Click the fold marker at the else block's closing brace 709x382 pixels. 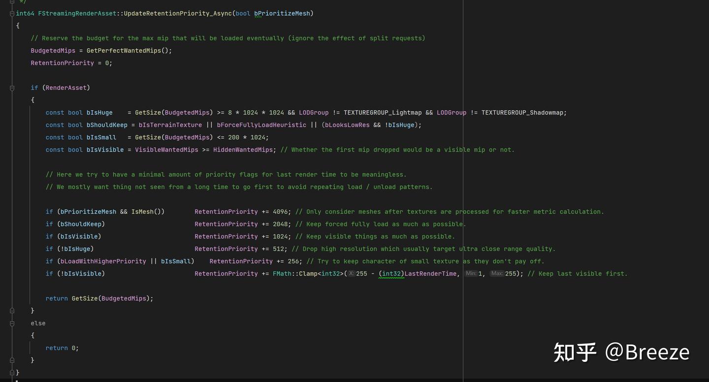tap(11, 360)
